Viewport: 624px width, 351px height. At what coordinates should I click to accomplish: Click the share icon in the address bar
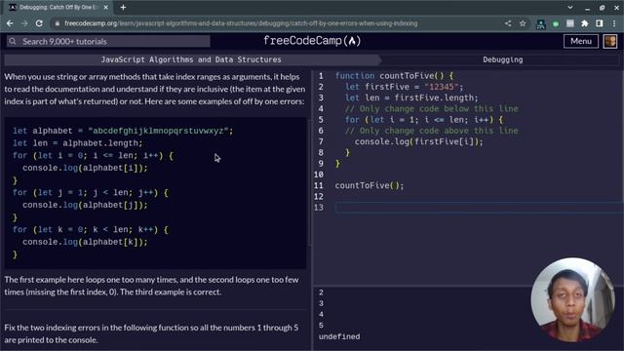(x=508, y=23)
